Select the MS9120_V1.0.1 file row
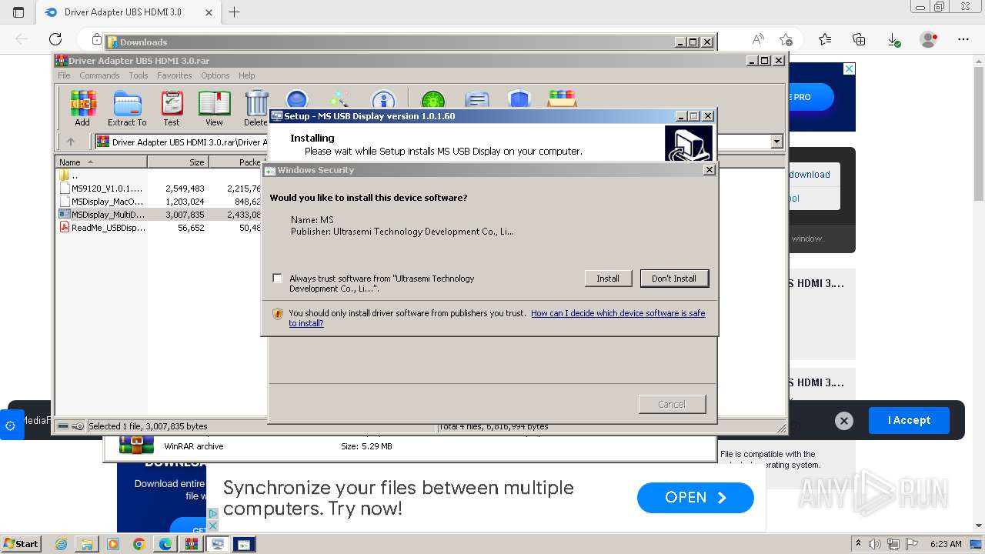This screenshot has height=554, width=985. tap(102, 188)
